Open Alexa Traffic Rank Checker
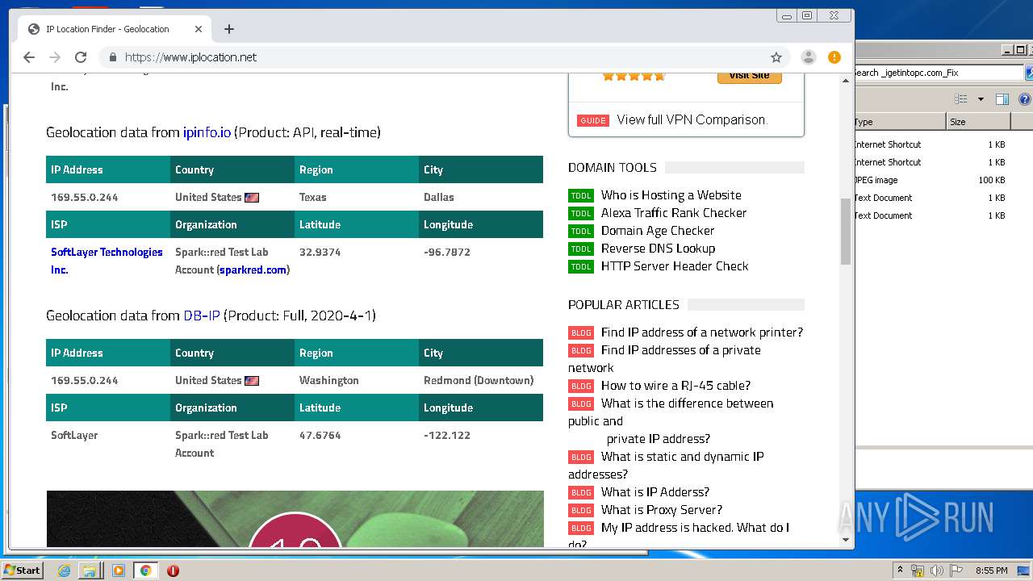Screen dimensions: 1033x581 click(674, 213)
